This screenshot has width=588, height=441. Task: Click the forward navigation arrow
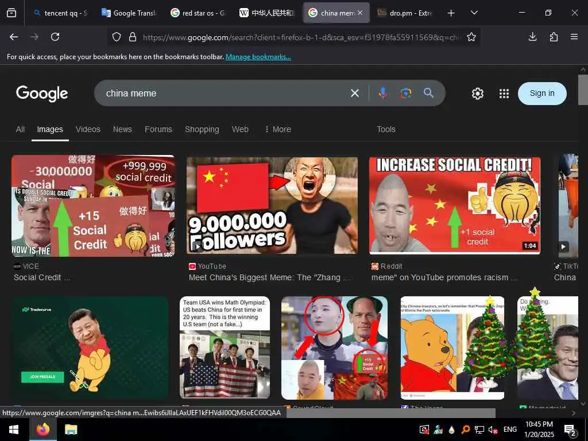pos(34,37)
